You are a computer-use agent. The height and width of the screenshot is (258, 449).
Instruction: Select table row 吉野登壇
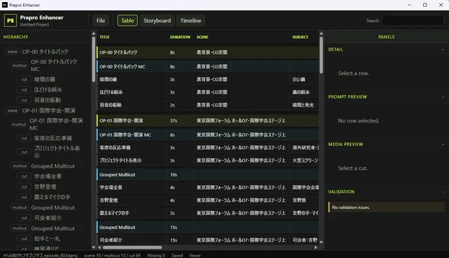tap(207, 200)
